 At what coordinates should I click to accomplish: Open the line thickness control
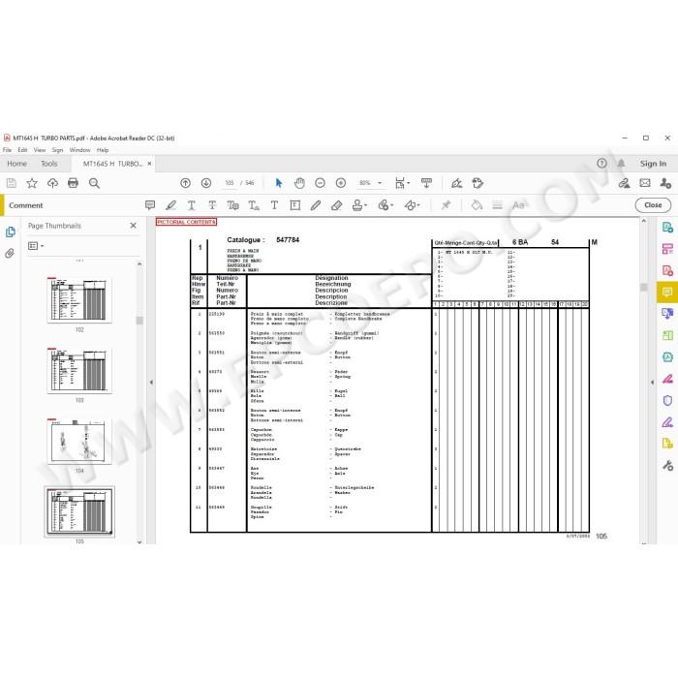(x=497, y=205)
